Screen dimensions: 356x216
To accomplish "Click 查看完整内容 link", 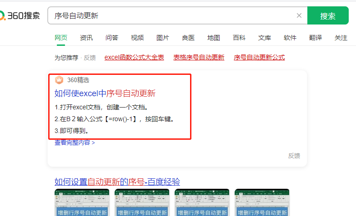I will [x=75, y=142].
